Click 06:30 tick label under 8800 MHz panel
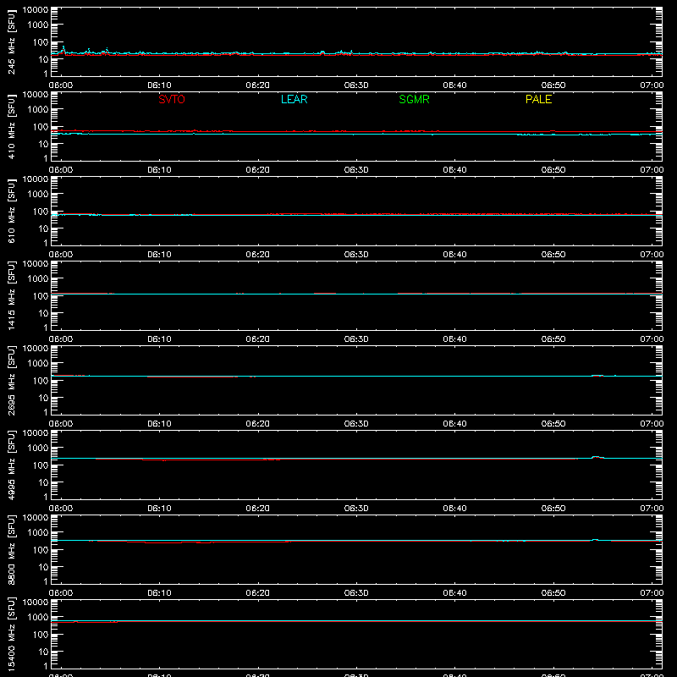Screen dimensions: 677x677 (x=356, y=593)
